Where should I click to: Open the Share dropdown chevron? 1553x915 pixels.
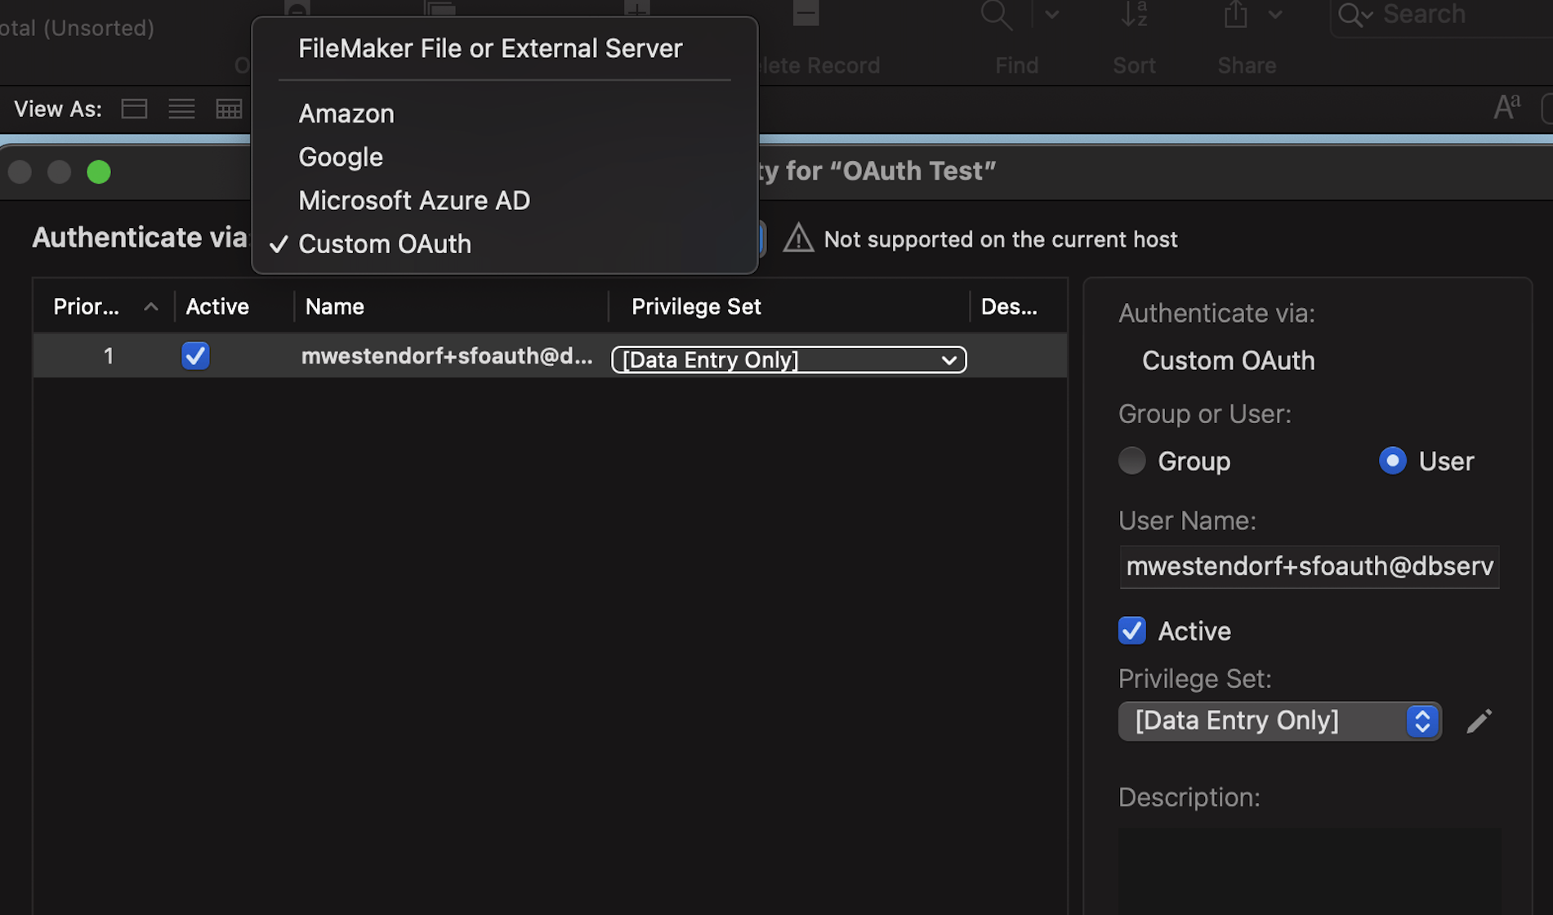coord(1275,15)
